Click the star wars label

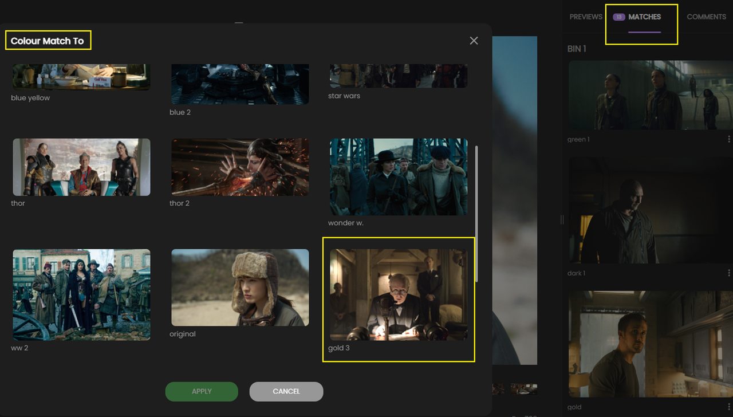[x=344, y=96]
